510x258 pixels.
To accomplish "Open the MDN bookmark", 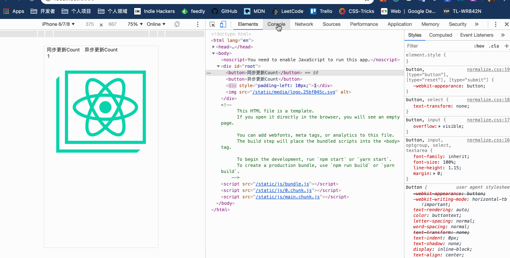I will coord(254,11).
